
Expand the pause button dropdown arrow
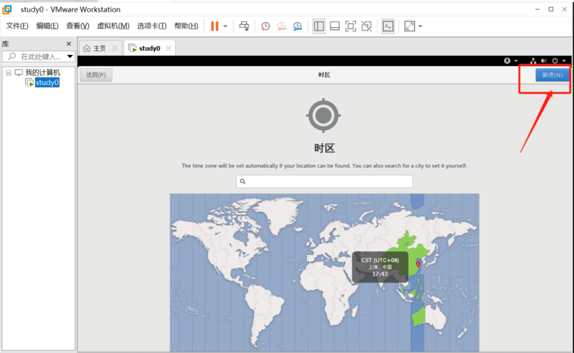(225, 27)
